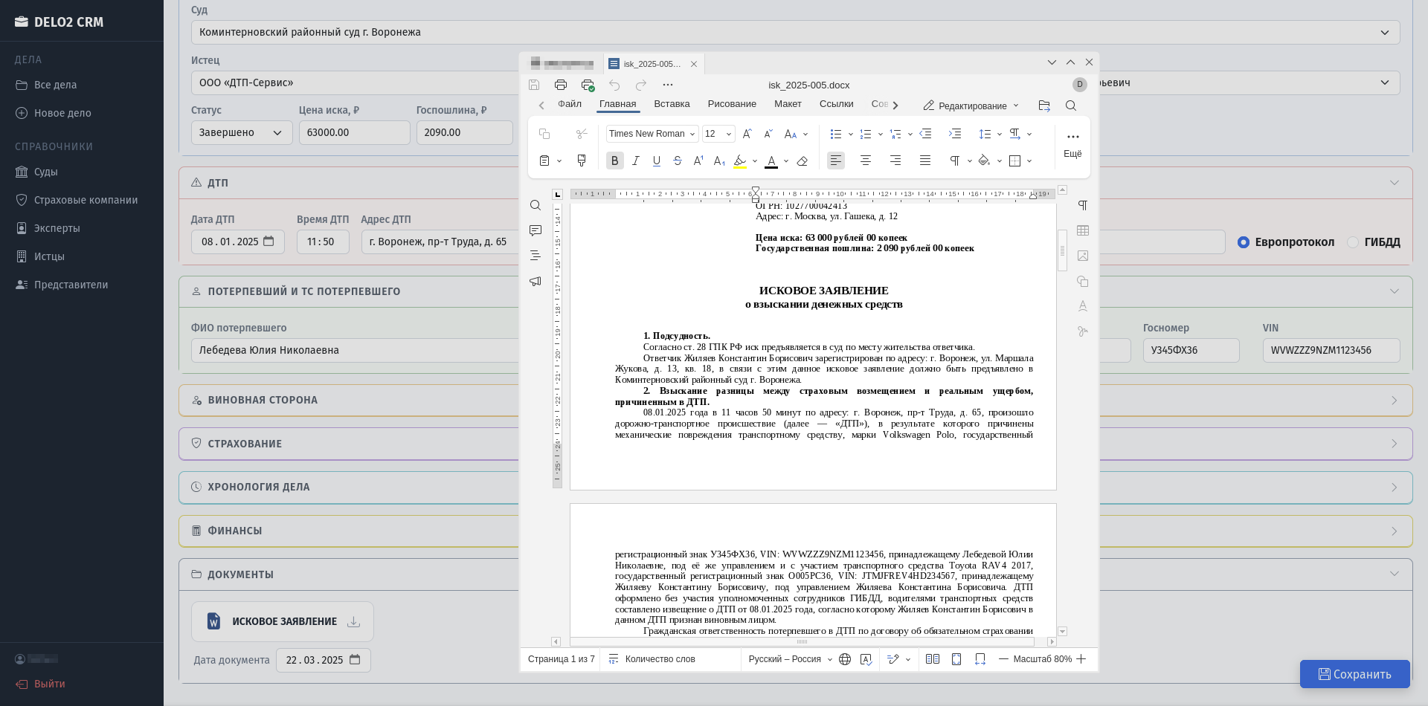Align paragraph to the right
The image size is (1428, 706).
[x=895, y=161]
